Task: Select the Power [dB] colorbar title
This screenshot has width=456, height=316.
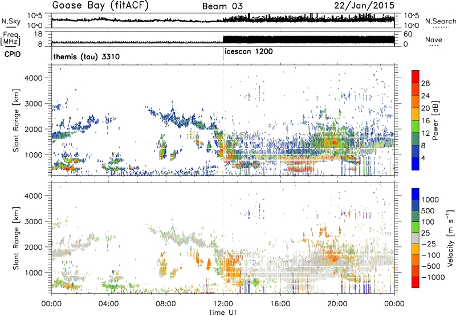Action: click(x=435, y=120)
